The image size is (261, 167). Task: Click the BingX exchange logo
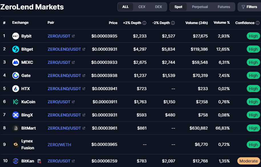tap(16, 115)
